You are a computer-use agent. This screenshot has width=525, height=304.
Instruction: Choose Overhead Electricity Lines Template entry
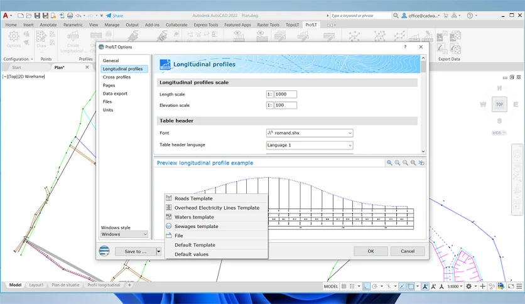pos(216,208)
